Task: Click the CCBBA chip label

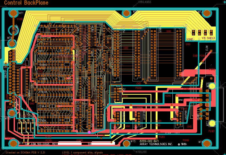Action: 42,120
